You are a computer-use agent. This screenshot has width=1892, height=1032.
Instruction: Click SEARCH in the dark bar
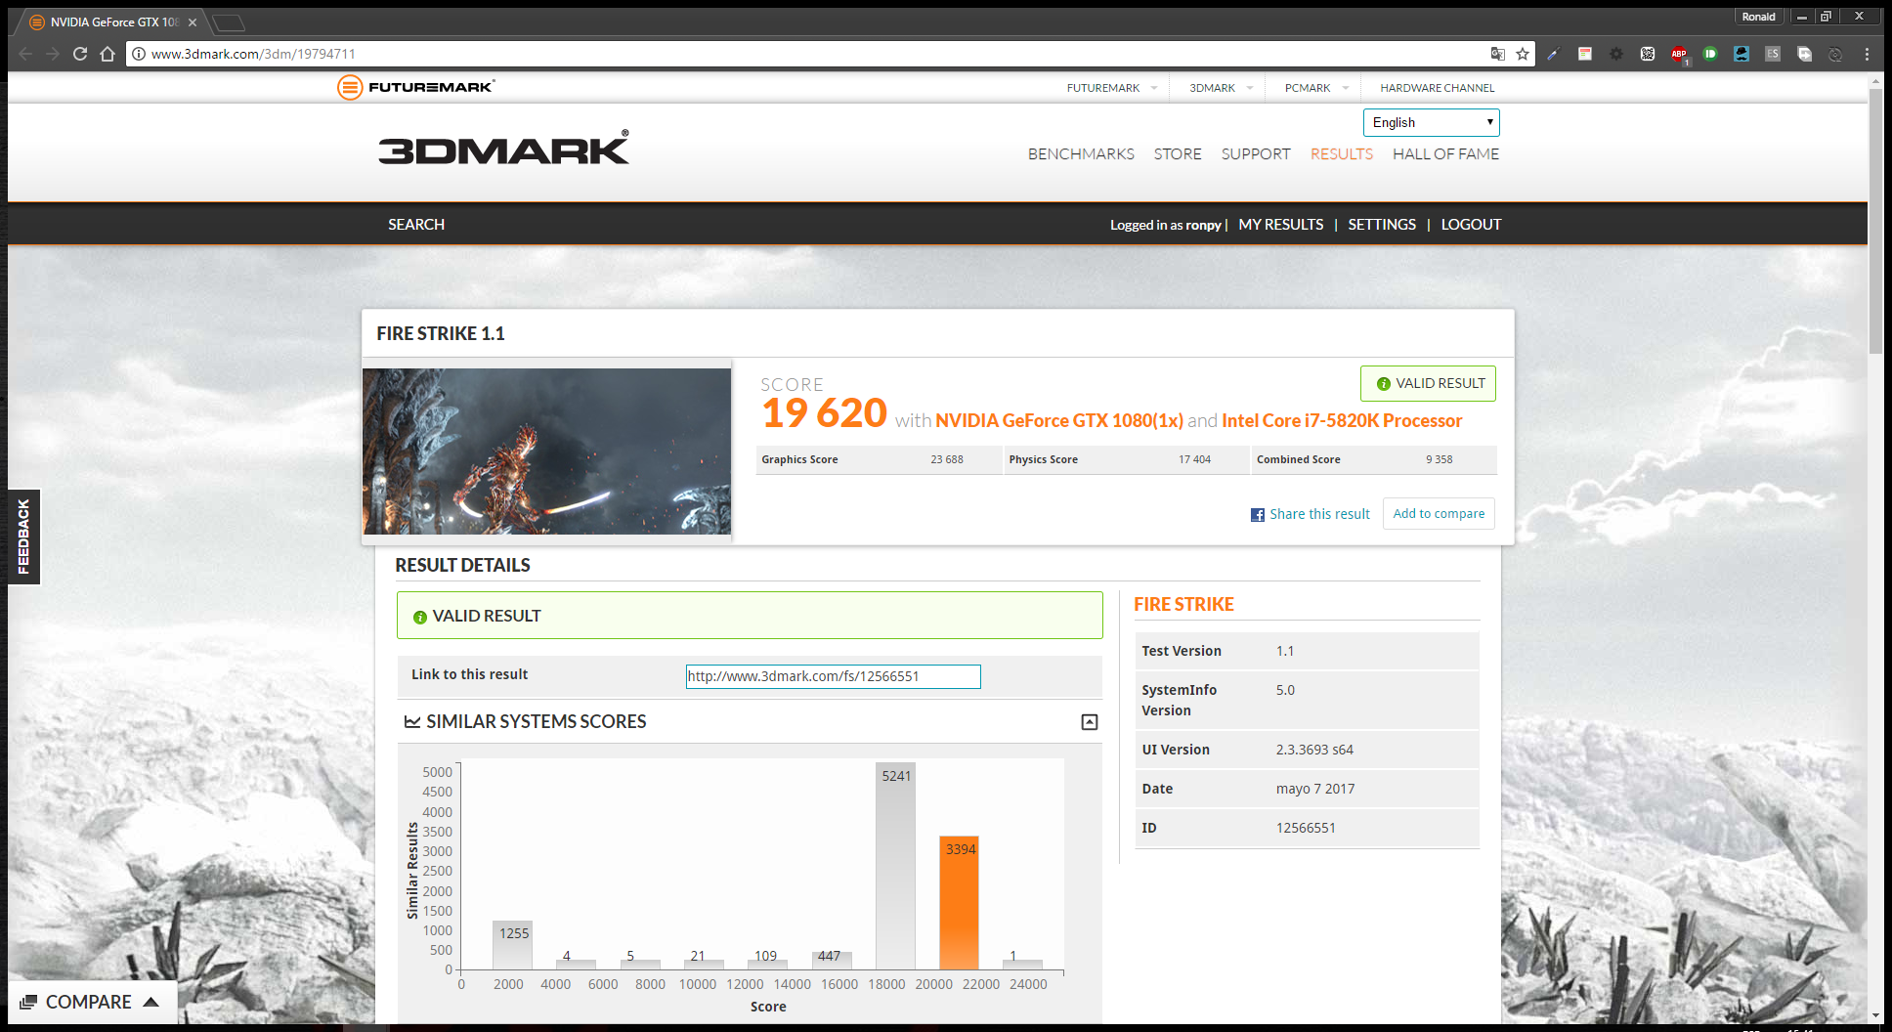pyautogui.click(x=416, y=225)
